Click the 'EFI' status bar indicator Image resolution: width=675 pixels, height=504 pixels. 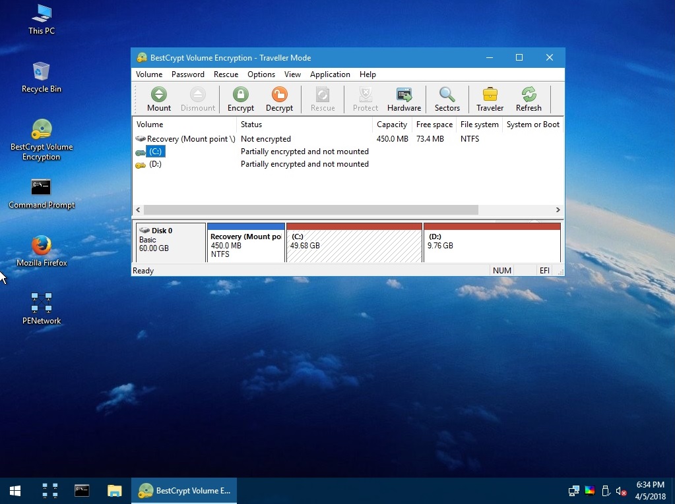tap(544, 271)
